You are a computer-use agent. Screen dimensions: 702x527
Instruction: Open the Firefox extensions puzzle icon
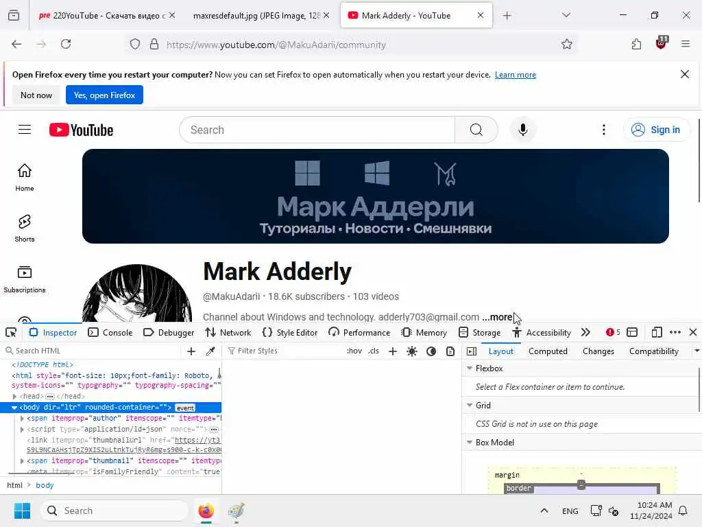coord(636,44)
